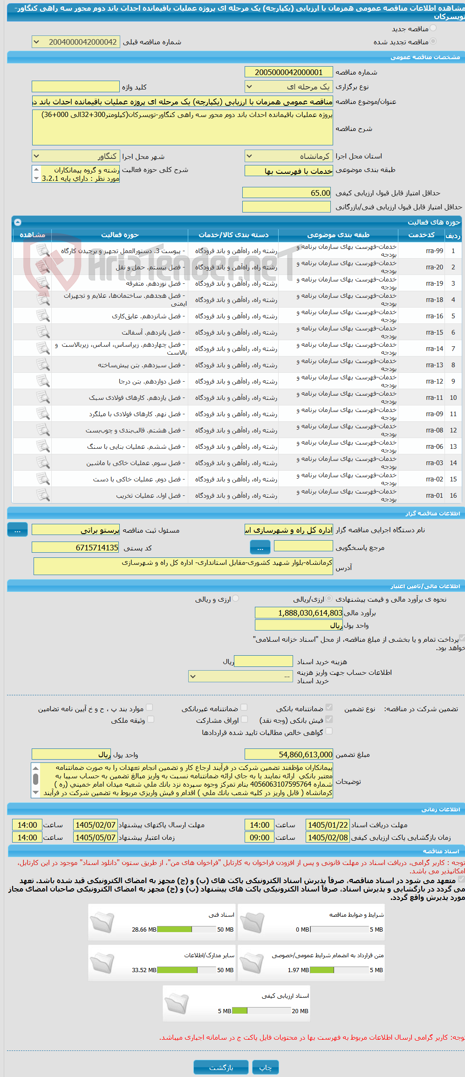This screenshot has width=465, height=1077.
Task: Click the کلید واژه input field
Action: pos(76,87)
